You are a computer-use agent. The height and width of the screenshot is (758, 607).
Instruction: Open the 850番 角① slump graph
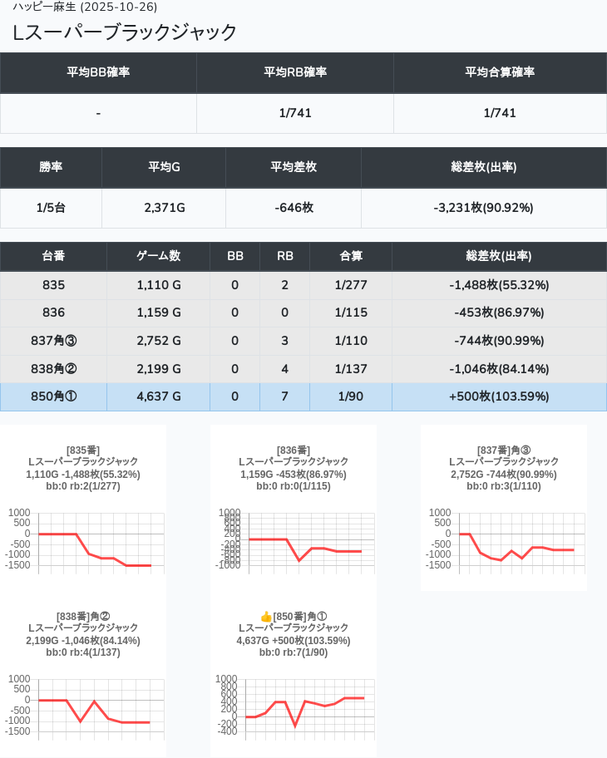(293, 706)
